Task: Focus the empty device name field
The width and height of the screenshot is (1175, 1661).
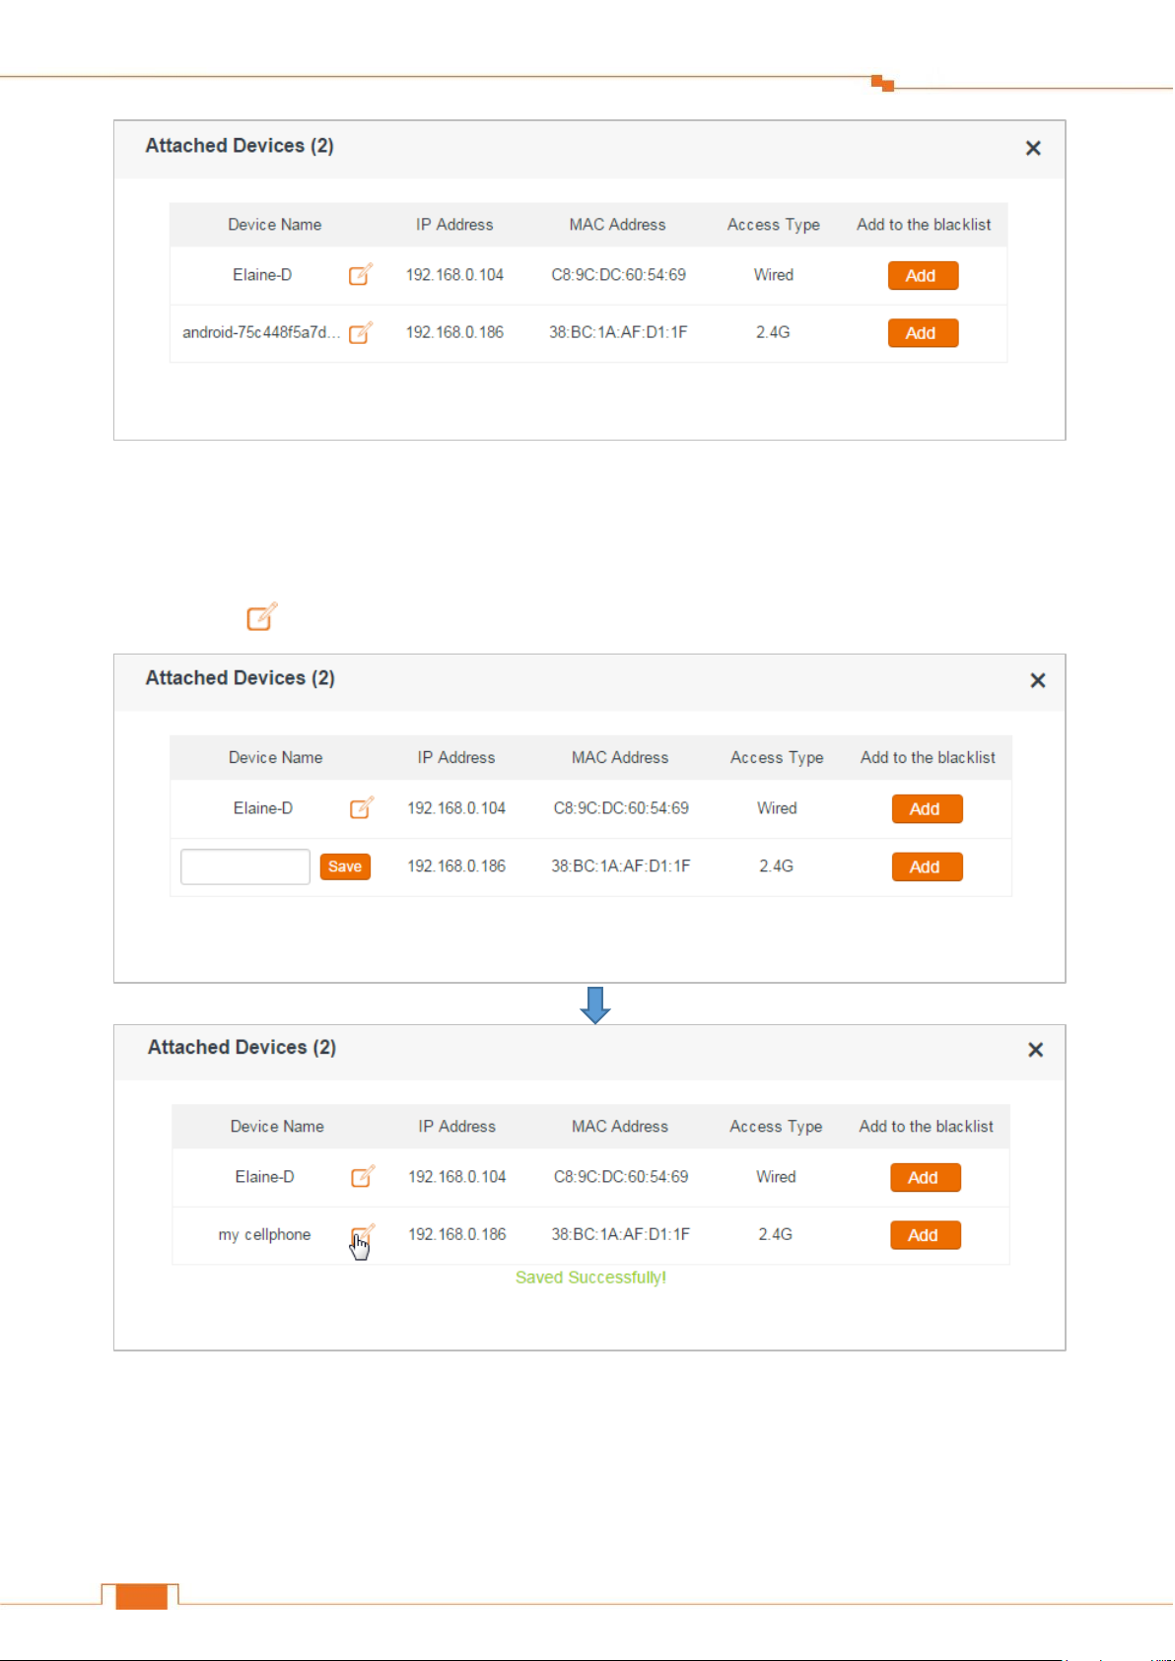Action: click(245, 866)
